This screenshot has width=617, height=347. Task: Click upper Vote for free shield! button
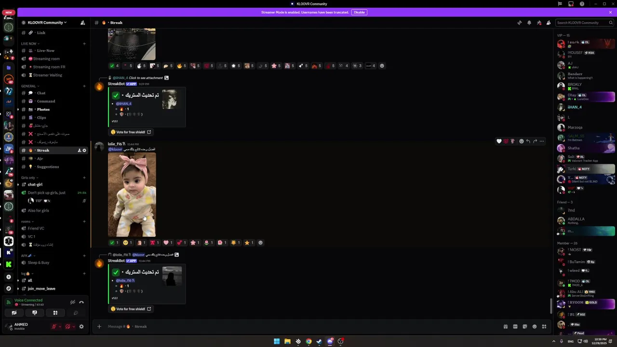click(x=131, y=132)
